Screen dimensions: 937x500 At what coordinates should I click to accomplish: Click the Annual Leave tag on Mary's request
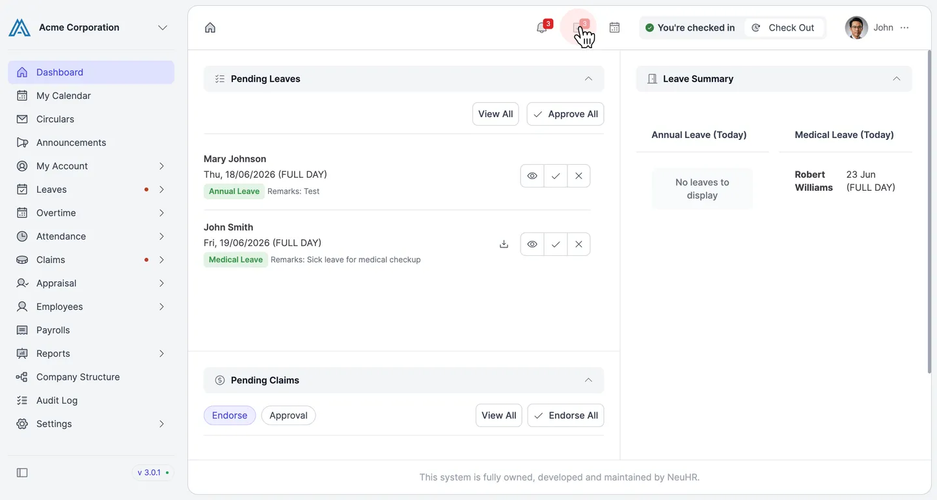234,191
